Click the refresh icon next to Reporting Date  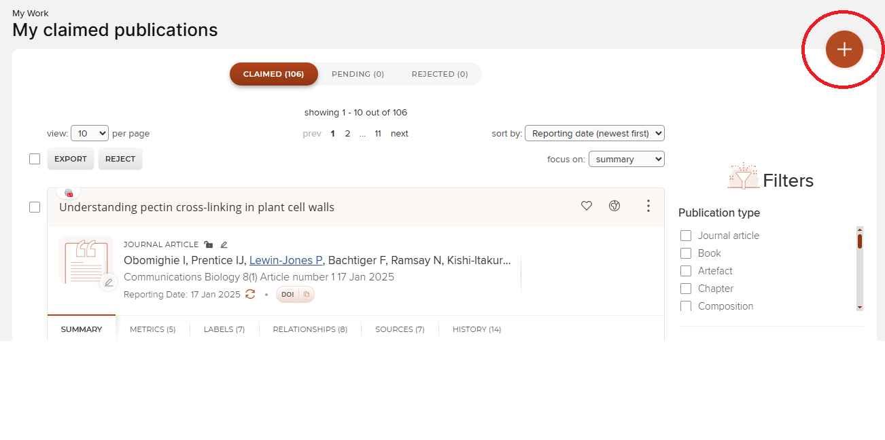(x=250, y=294)
